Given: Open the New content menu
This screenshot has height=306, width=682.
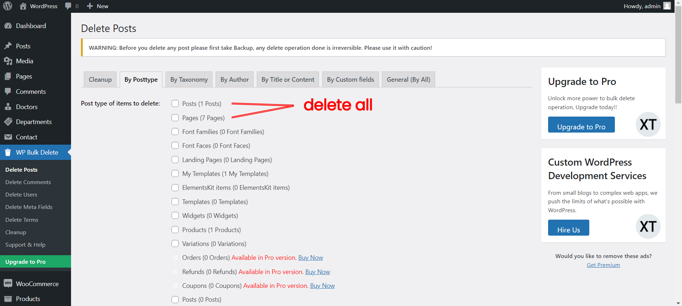Looking at the screenshot, I should pyautogui.click(x=98, y=6).
